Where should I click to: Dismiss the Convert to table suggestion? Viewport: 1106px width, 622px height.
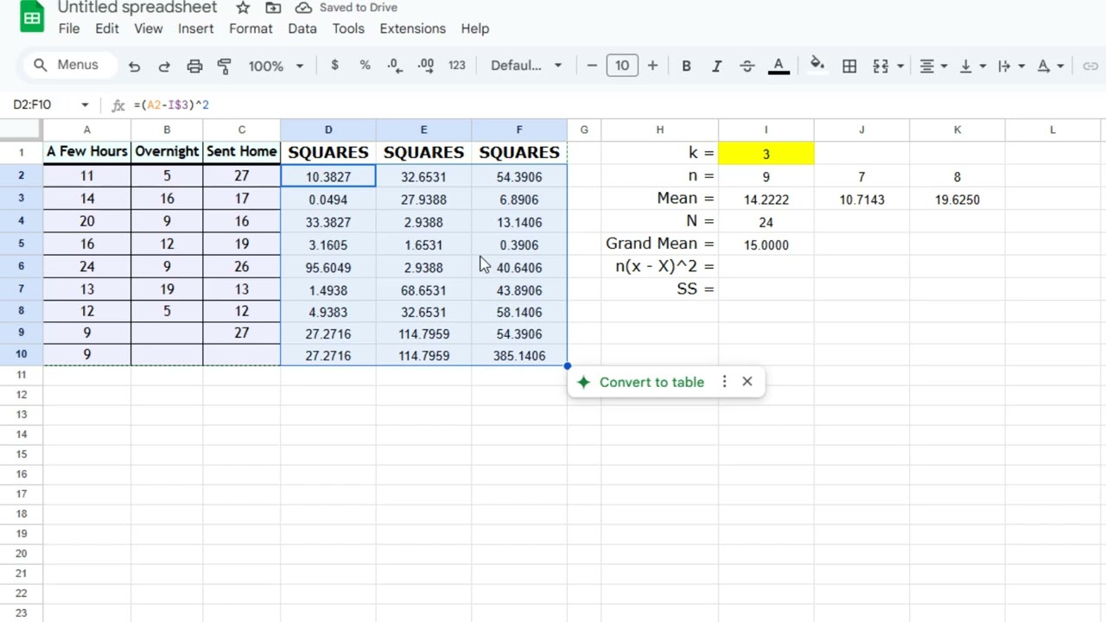(747, 382)
